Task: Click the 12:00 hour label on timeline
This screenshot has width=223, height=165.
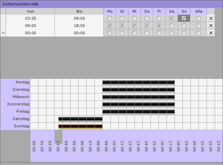Action: tap(130, 146)
